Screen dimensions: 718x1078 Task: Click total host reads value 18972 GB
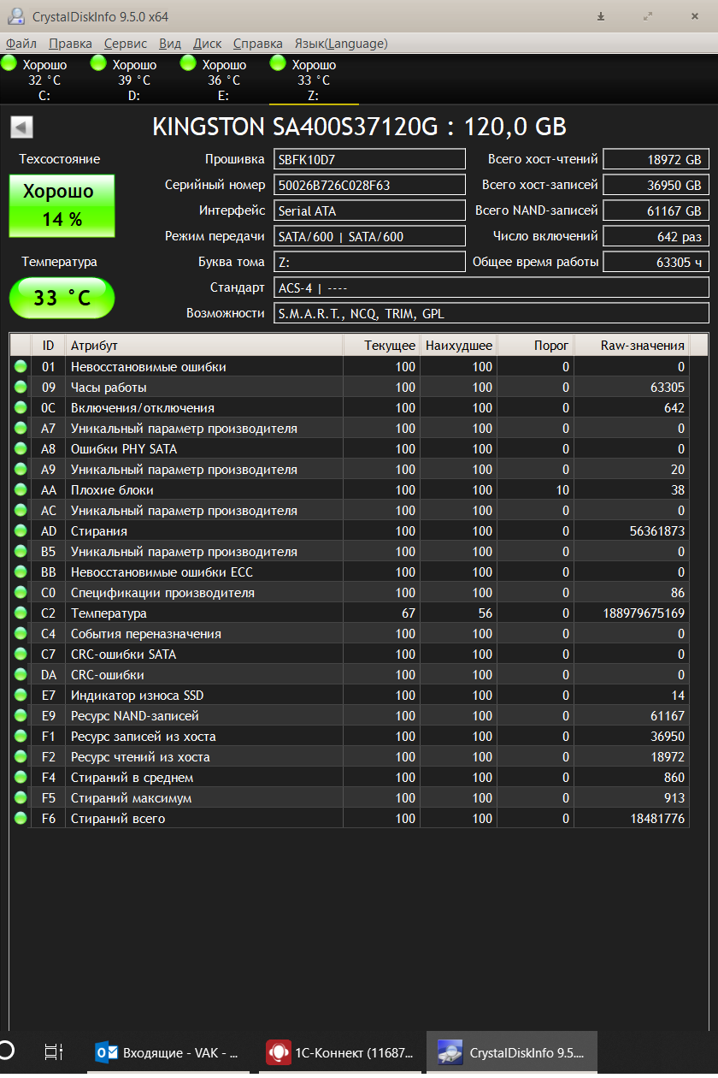656,159
